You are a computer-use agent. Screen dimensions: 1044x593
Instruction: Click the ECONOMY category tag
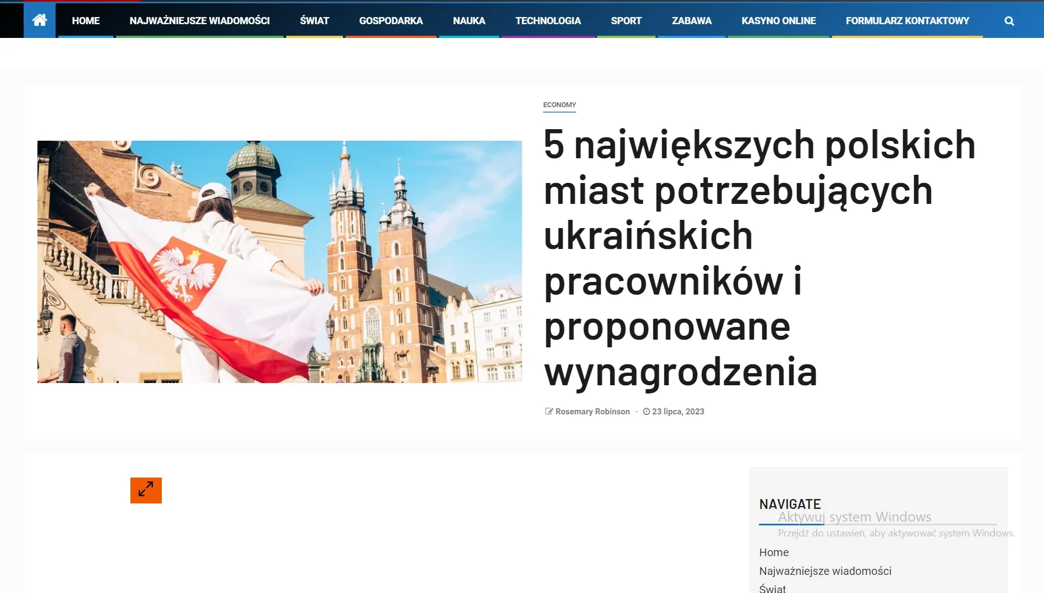click(559, 105)
